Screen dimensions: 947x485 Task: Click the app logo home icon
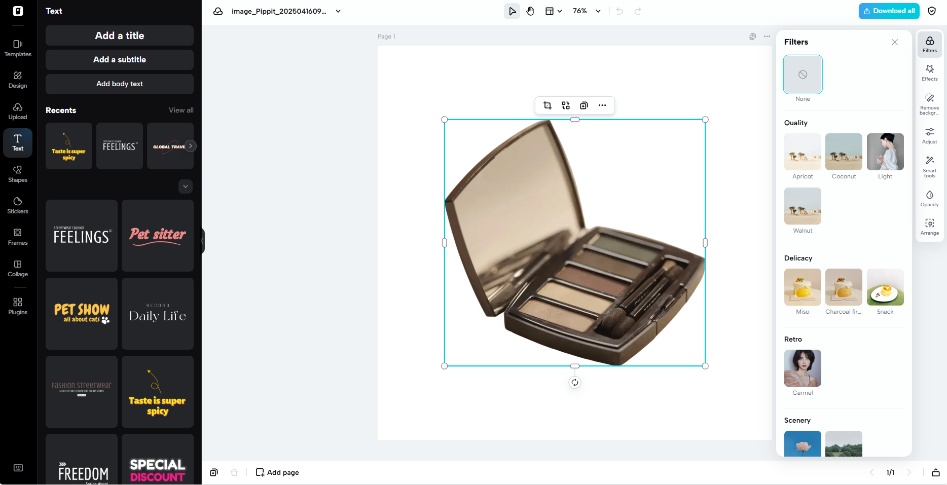pos(18,11)
